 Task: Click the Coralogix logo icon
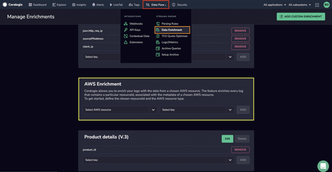coord(5,5)
